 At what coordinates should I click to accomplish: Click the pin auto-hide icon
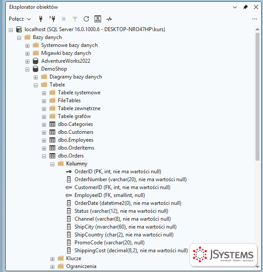pos(245,7)
